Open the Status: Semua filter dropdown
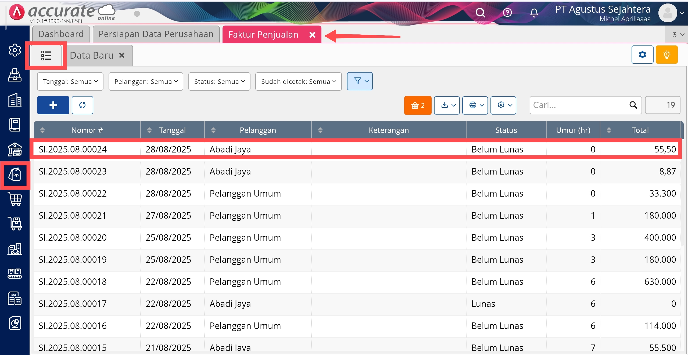Viewport: 688px width, 355px height. point(219,81)
